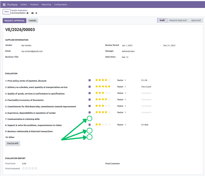Click first star for Experience row
The width and height of the screenshot is (205, 176).
[x=96, y=112]
